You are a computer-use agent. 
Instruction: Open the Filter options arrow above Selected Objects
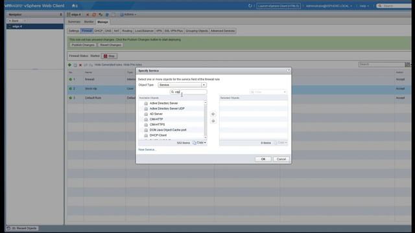coord(285,92)
